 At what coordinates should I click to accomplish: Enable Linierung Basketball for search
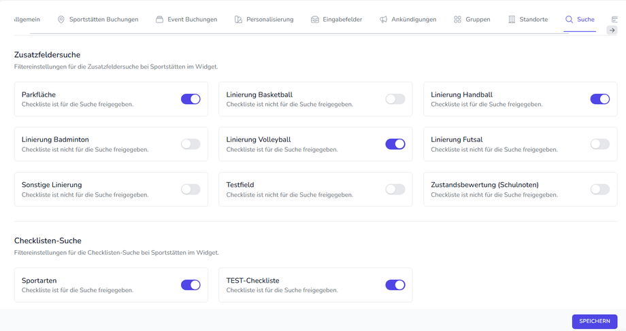[395, 99]
